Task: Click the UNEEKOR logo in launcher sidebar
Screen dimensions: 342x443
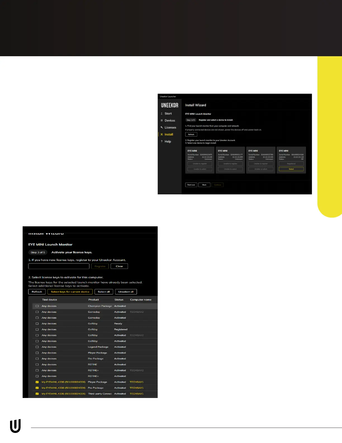Action: [x=170, y=105]
